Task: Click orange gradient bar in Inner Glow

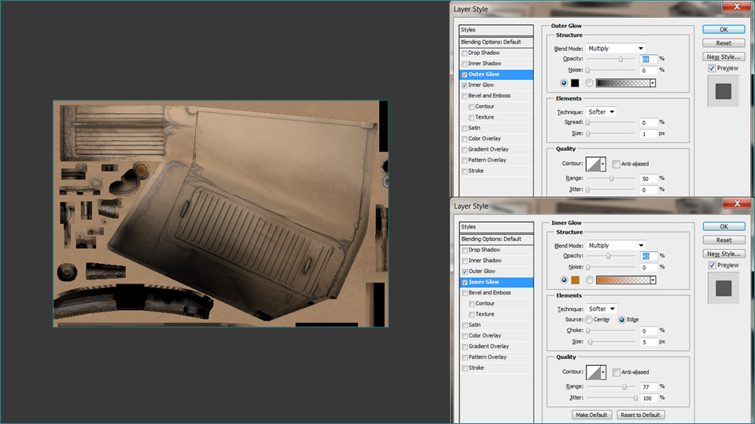Action: (624, 280)
